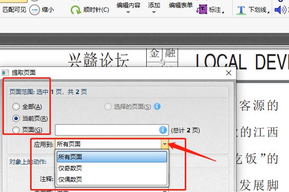Click the zoom out minus icon
Viewport: 289px width, 192px height.
[x=34, y=9]
